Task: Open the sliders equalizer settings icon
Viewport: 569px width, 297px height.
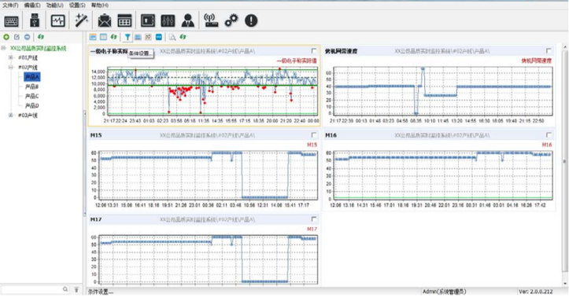Action: click(168, 20)
